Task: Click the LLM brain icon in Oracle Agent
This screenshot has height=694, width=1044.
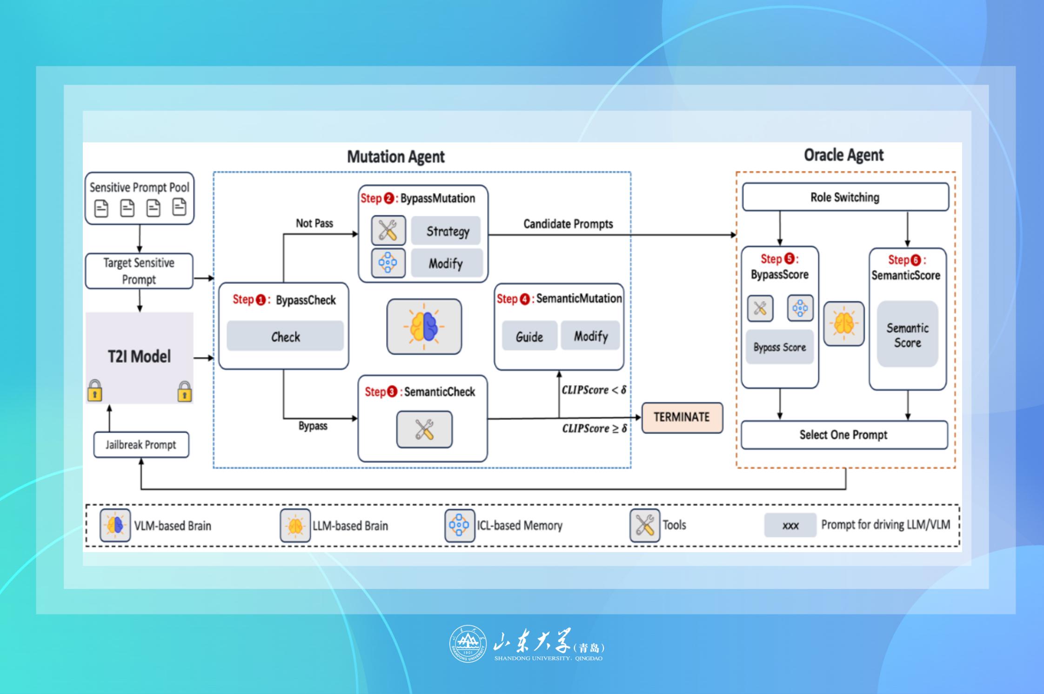Action: (x=844, y=324)
